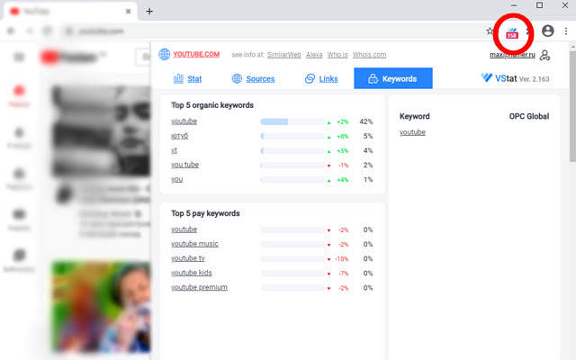The width and height of the screenshot is (576, 360).
Task: Click the user account icon beside email
Action: [x=544, y=56]
